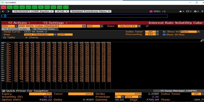Screen dimensions: 204x102
Task: Open the 93) Settings menu
Action: click(x=56, y=23)
